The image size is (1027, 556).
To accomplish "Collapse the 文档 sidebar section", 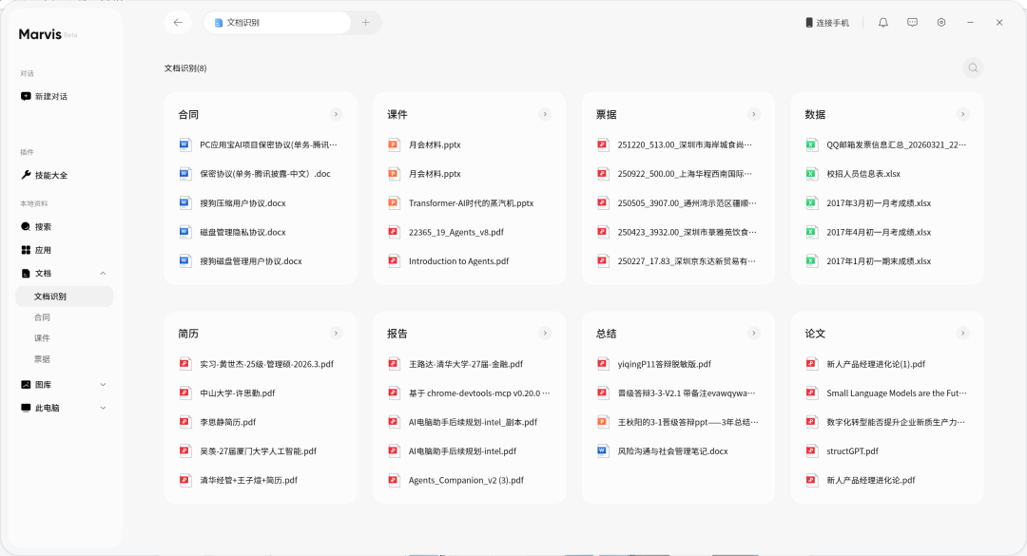I will (x=103, y=273).
